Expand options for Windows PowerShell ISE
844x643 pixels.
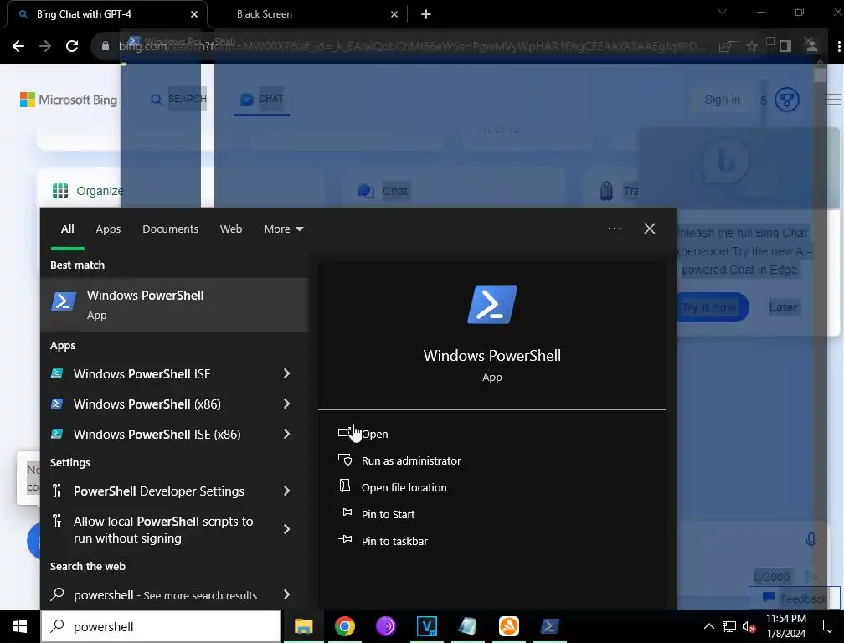pyautogui.click(x=287, y=373)
